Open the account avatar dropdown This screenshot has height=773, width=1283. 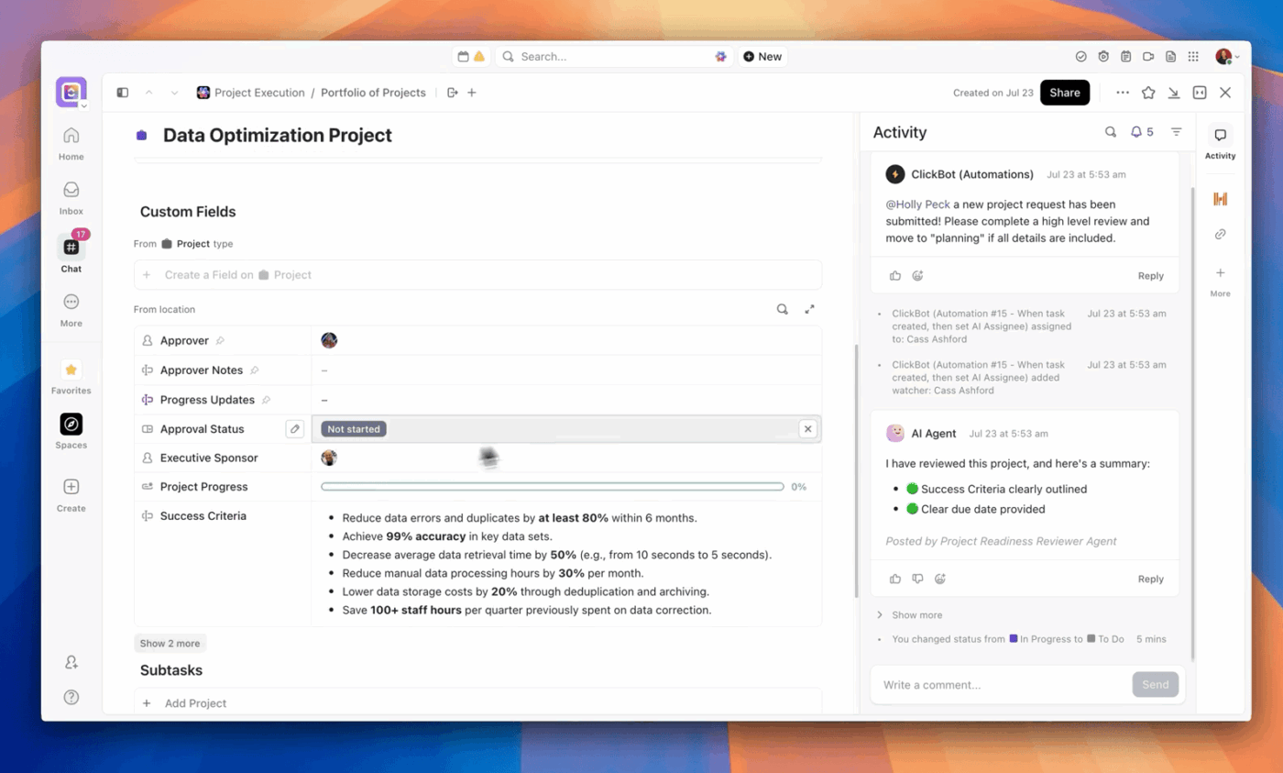tap(1226, 56)
